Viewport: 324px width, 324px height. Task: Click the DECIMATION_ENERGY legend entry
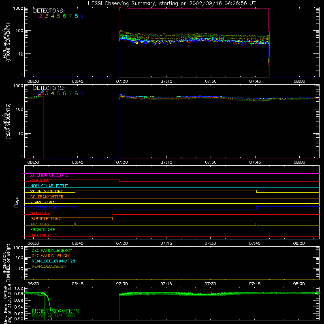pyautogui.click(x=52, y=250)
